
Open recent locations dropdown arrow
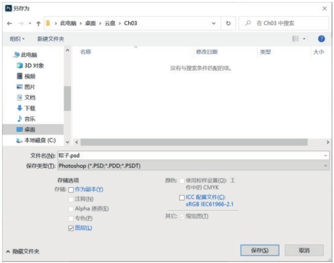(30, 23)
